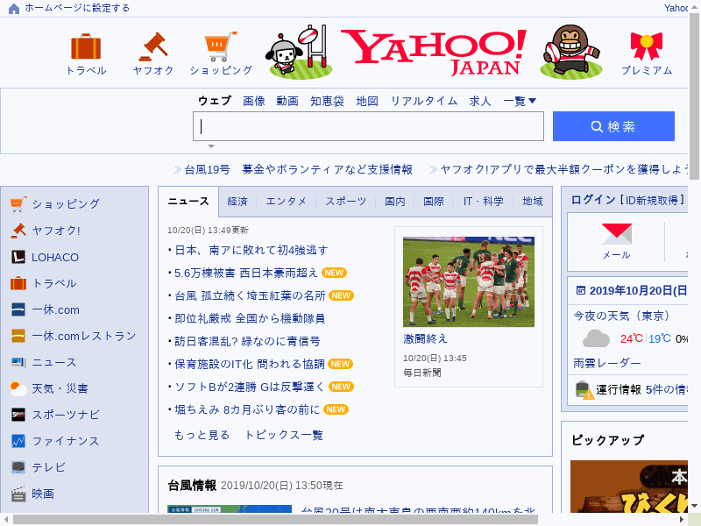Click the train 運行情報 warning icon

click(584, 390)
